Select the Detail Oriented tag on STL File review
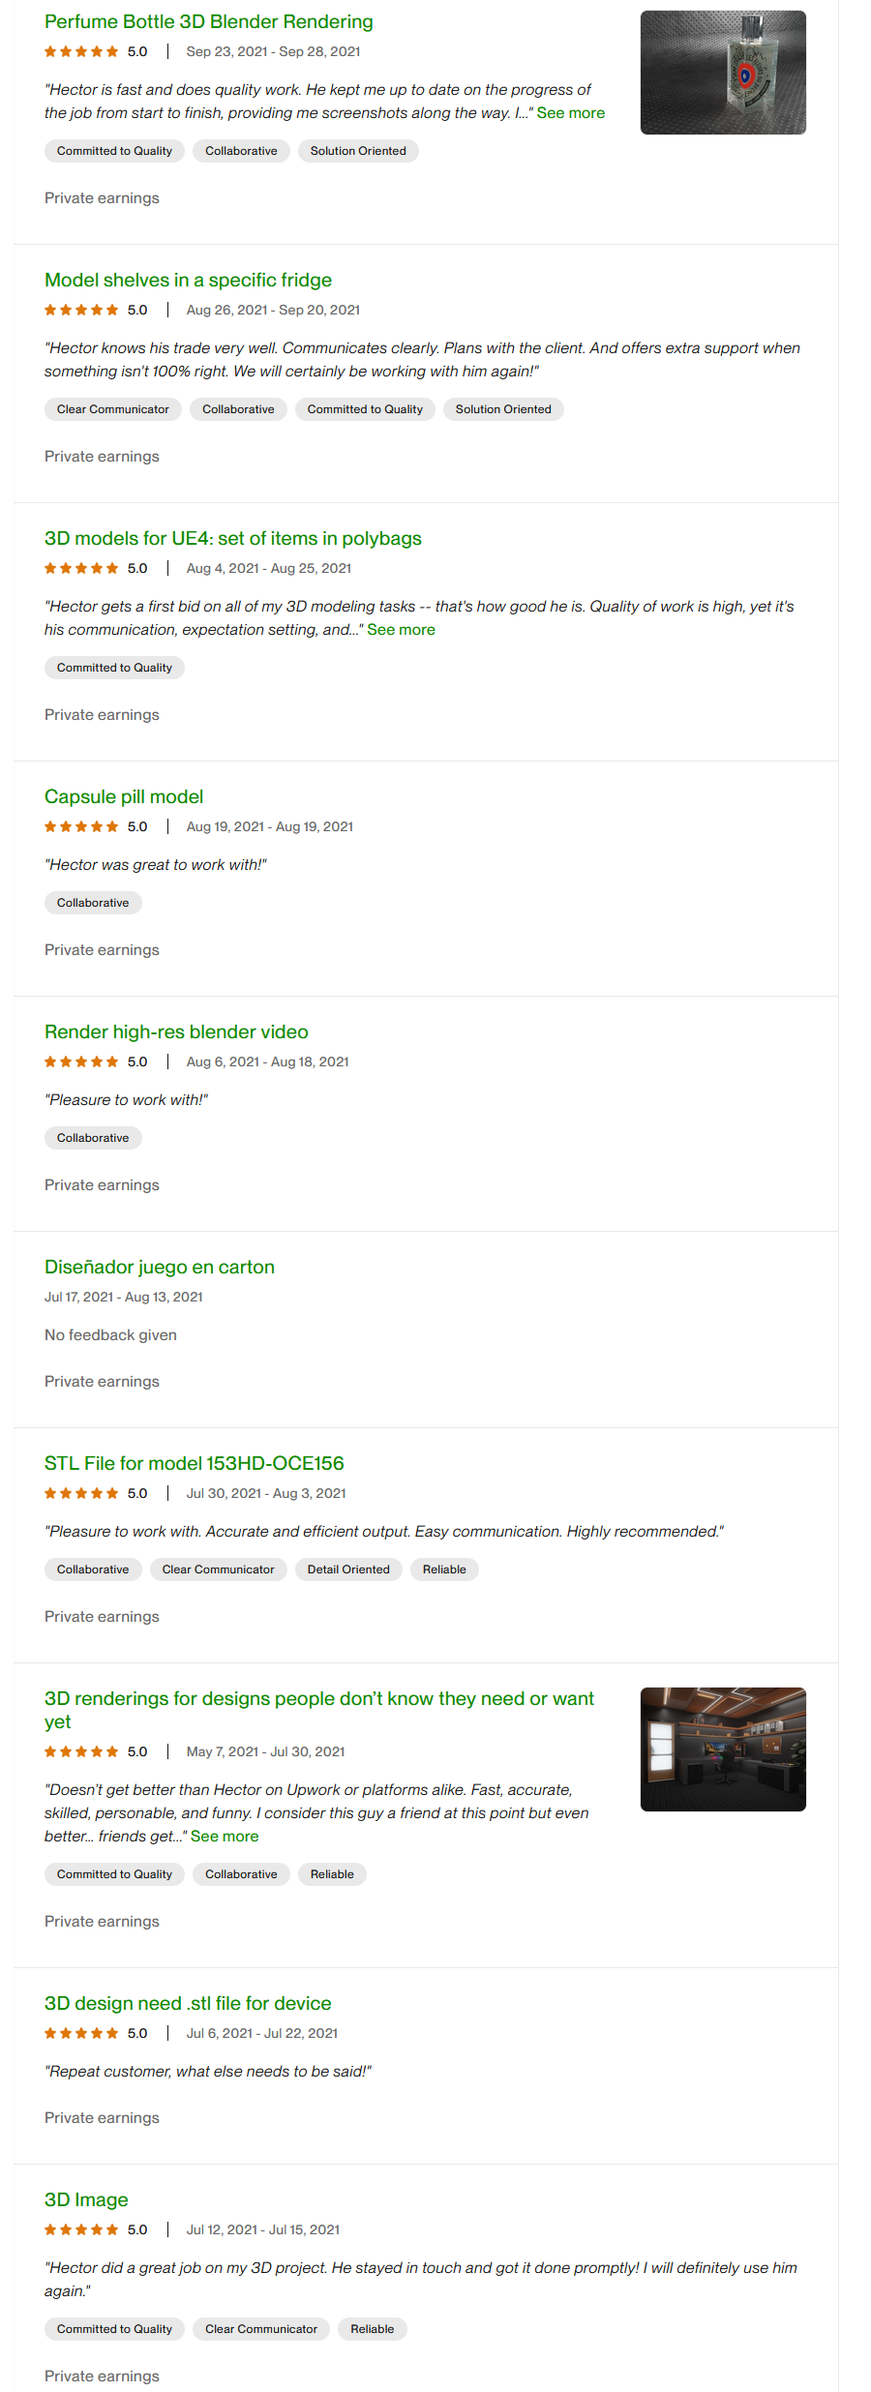 pyautogui.click(x=348, y=1570)
